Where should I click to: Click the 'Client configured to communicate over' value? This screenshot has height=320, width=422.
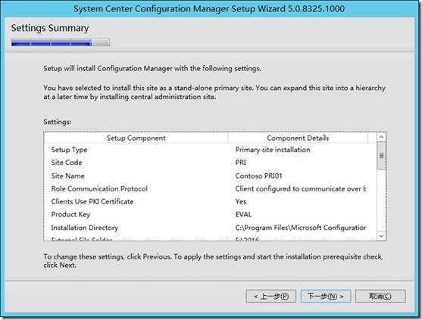[x=301, y=188]
